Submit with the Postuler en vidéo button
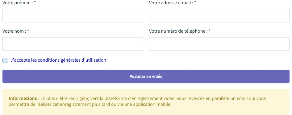The width and height of the screenshot is (292, 115). point(146,76)
